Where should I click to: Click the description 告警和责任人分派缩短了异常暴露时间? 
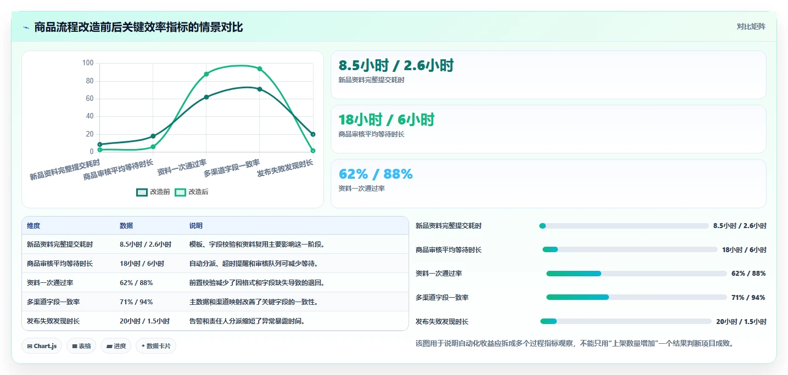point(247,321)
